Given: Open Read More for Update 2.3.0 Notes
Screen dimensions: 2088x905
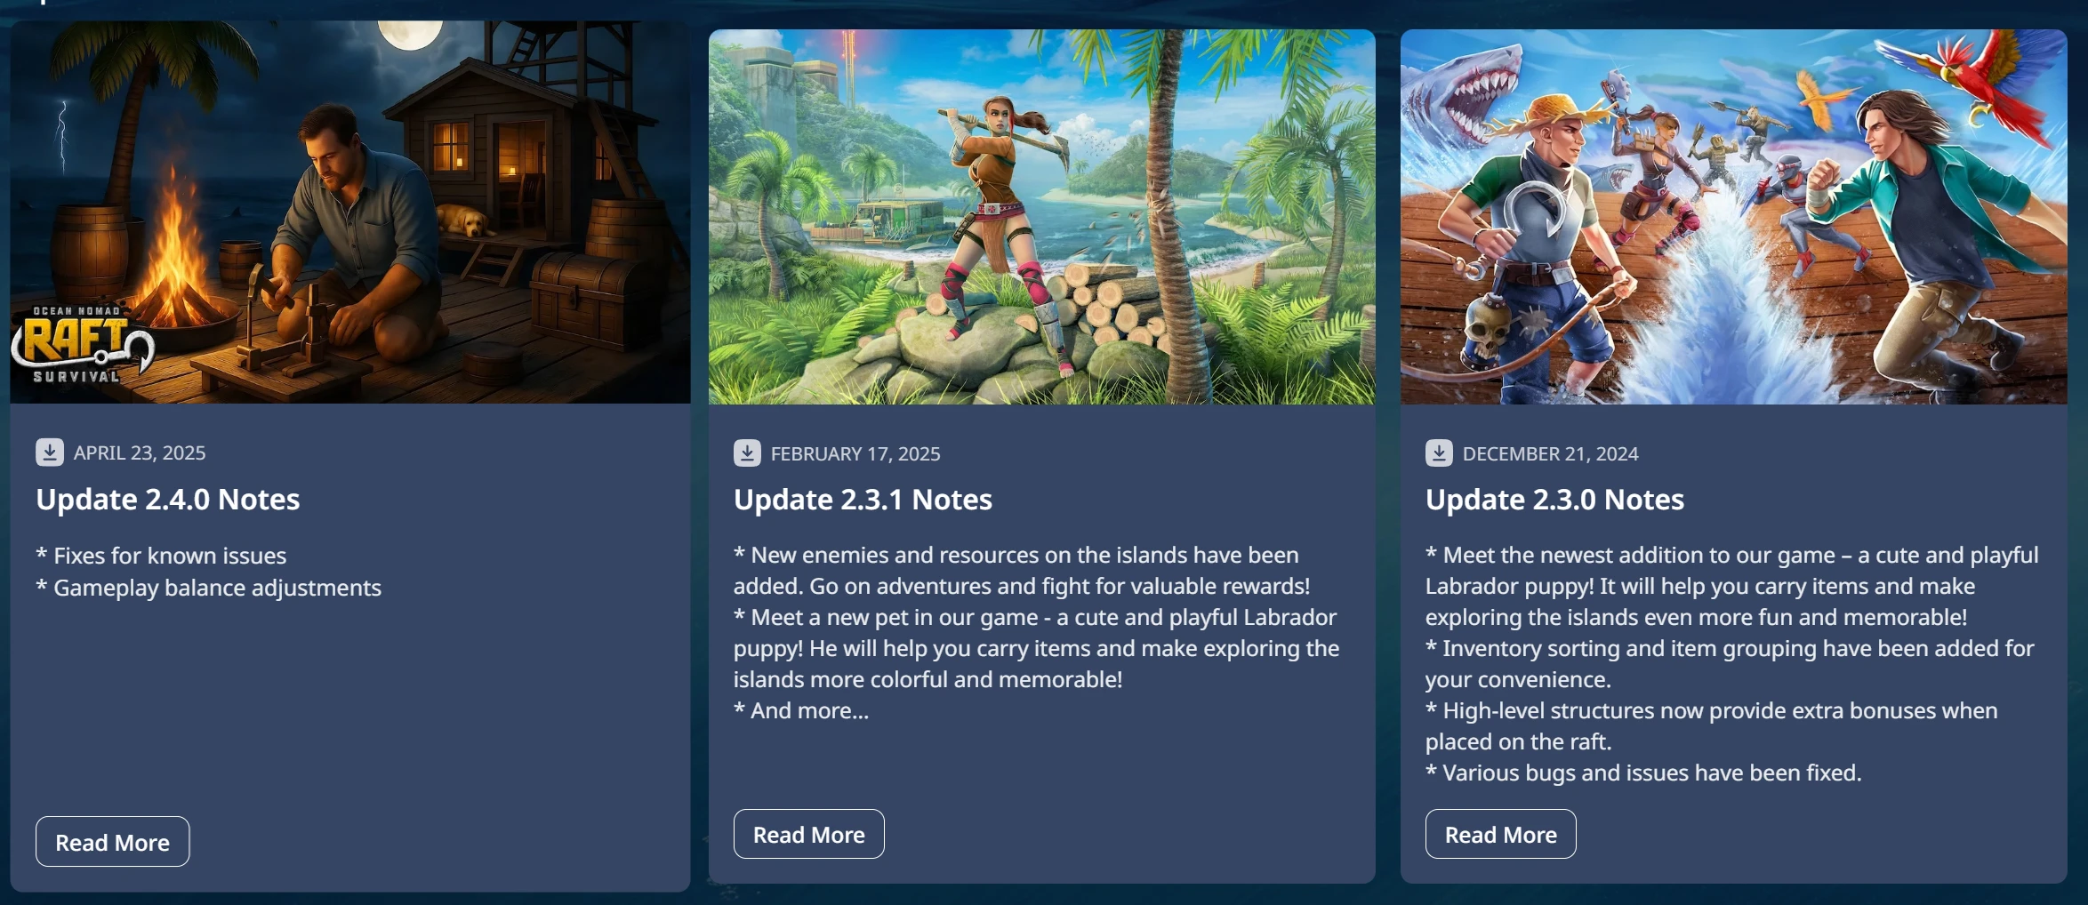Looking at the screenshot, I should (1501, 834).
